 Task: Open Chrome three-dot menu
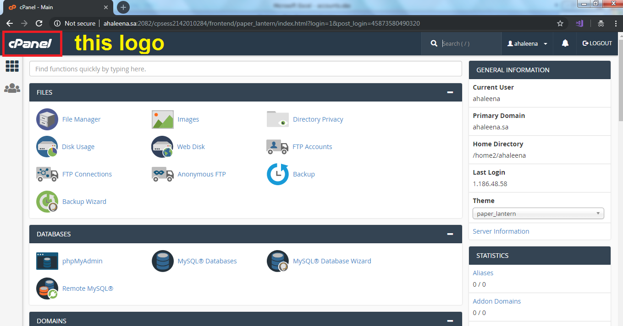click(616, 23)
